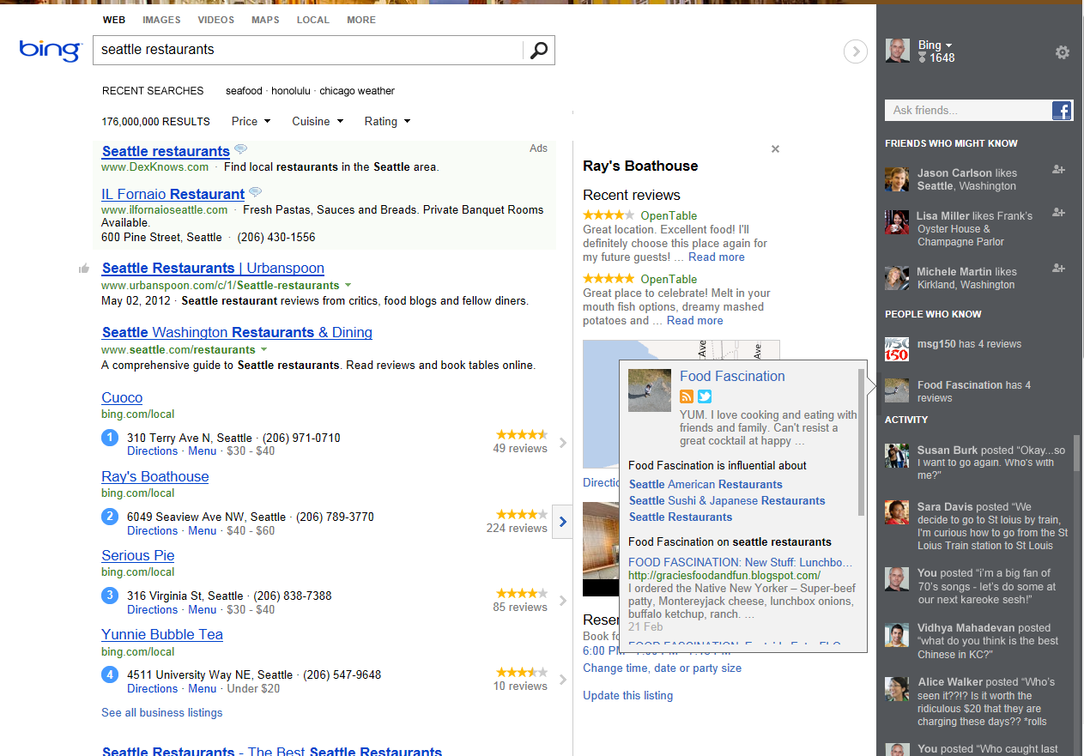Click Read more after 'future guests!' review
Image resolution: width=1084 pixels, height=756 pixels.
coord(717,257)
